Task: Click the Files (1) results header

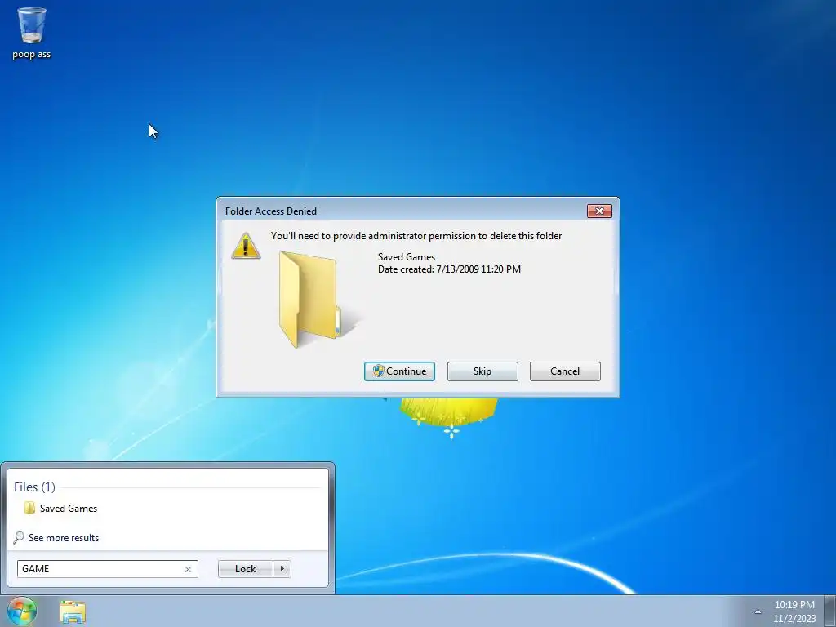Action: coord(34,487)
